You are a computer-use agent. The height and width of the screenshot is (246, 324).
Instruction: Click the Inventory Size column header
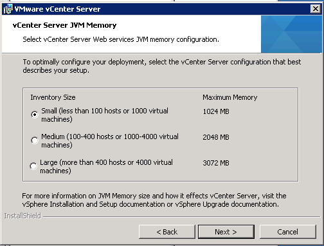[53, 97]
